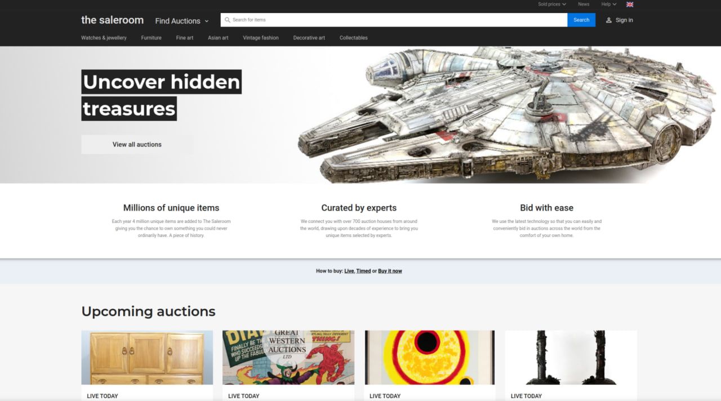Click the saleroom logo

pyautogui.click(x=112, y=20)
